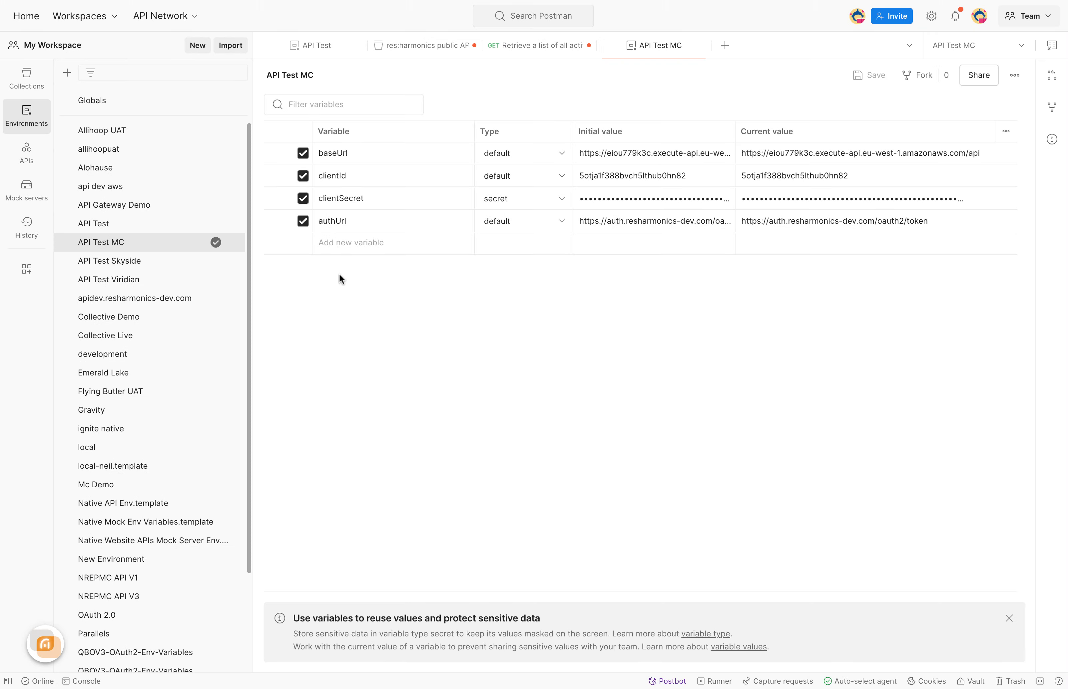Click the filter environments list icon
1068x689 pixels.
(91, 73)
